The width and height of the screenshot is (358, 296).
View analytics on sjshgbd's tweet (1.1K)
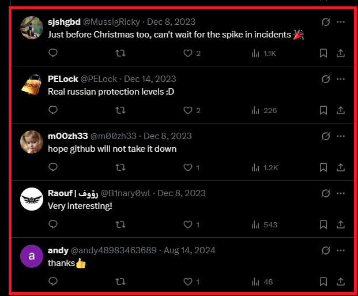263,54
